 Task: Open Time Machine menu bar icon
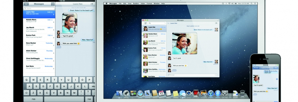[223, 3]
